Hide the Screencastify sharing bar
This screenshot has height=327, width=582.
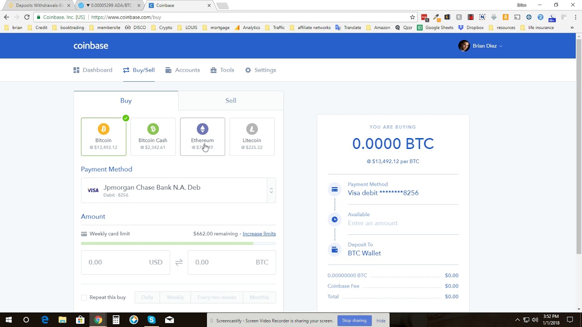click(x=381, y=321)
